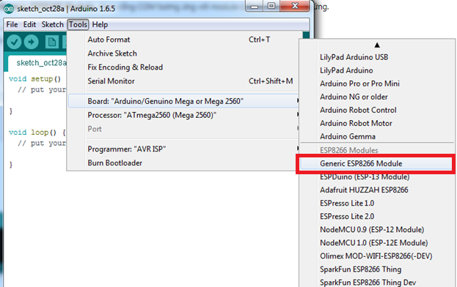Click the New sketch toolbar icon
This screenshot has height=287, width=457.
[52, 42]
